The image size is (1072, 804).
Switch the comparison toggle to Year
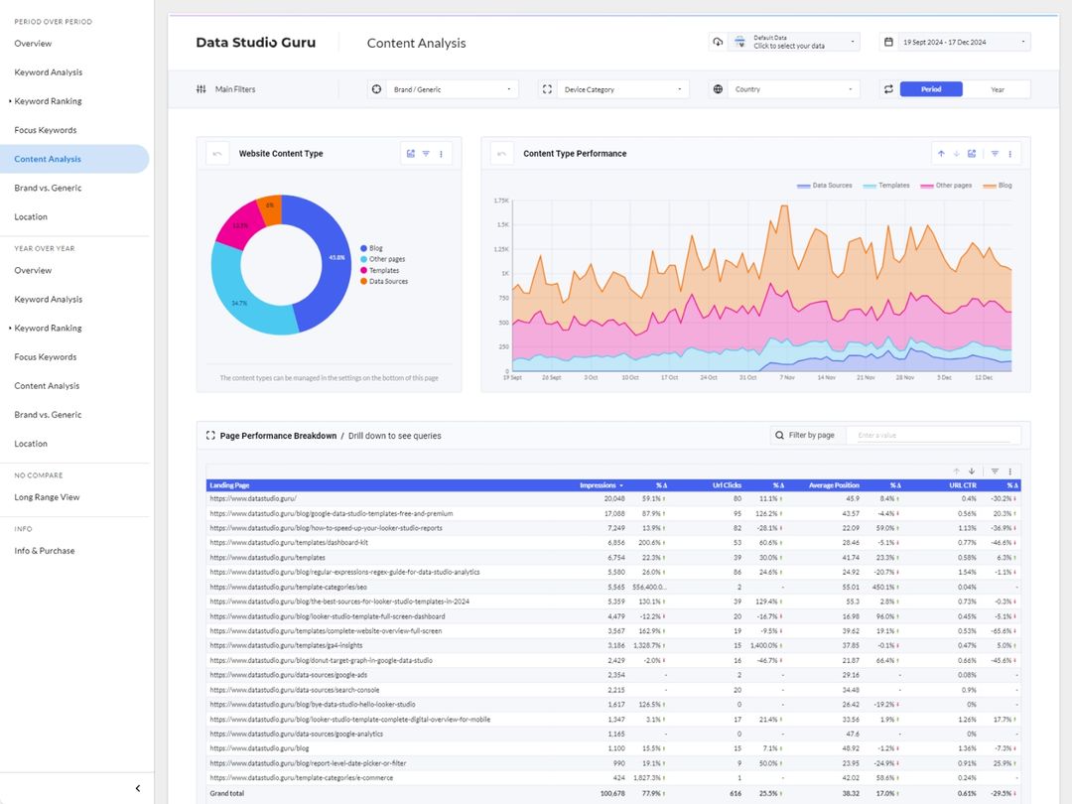point(997,88)
